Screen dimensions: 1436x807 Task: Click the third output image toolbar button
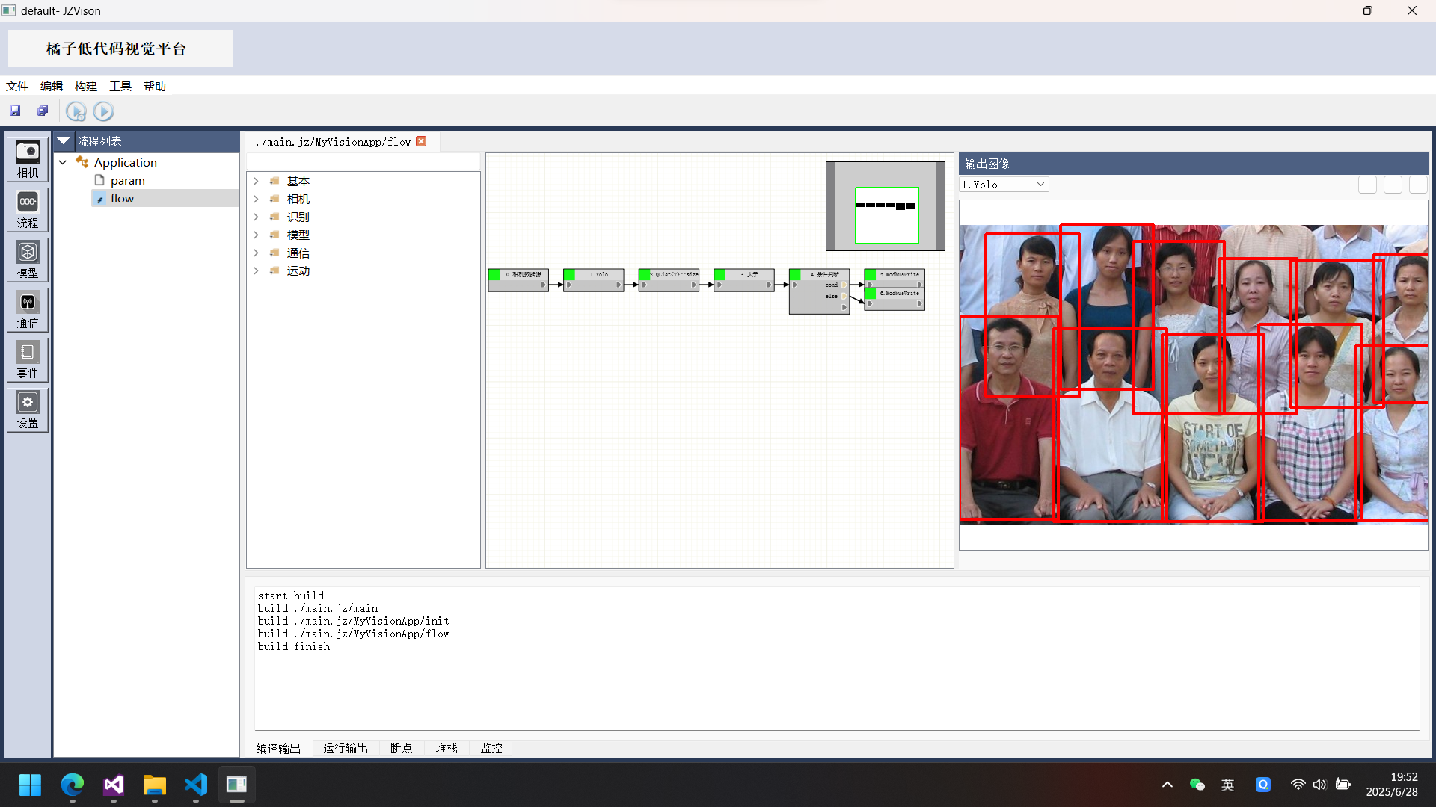click(x=1418, y=185)
